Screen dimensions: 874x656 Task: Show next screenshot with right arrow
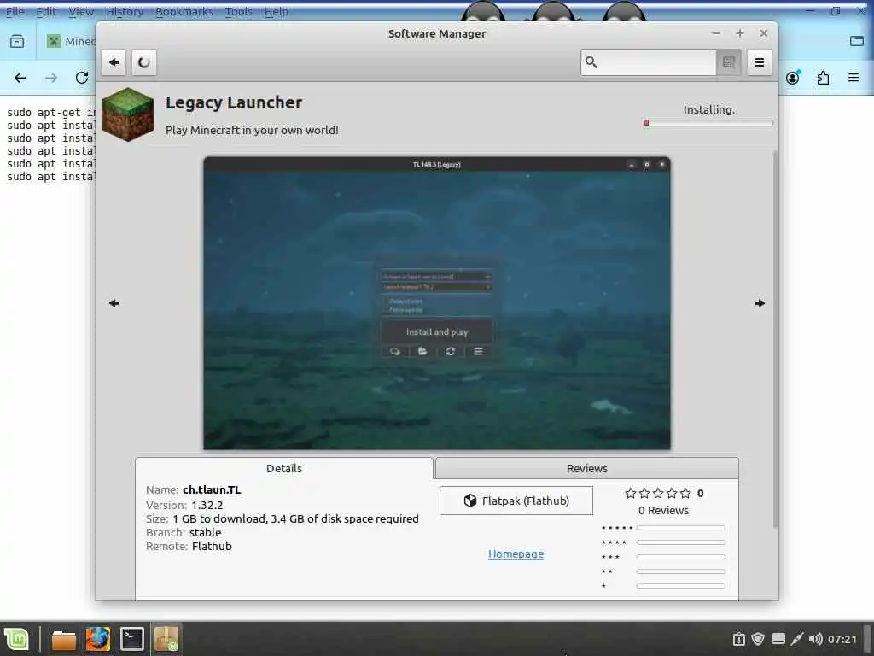(x=760, y=303)
